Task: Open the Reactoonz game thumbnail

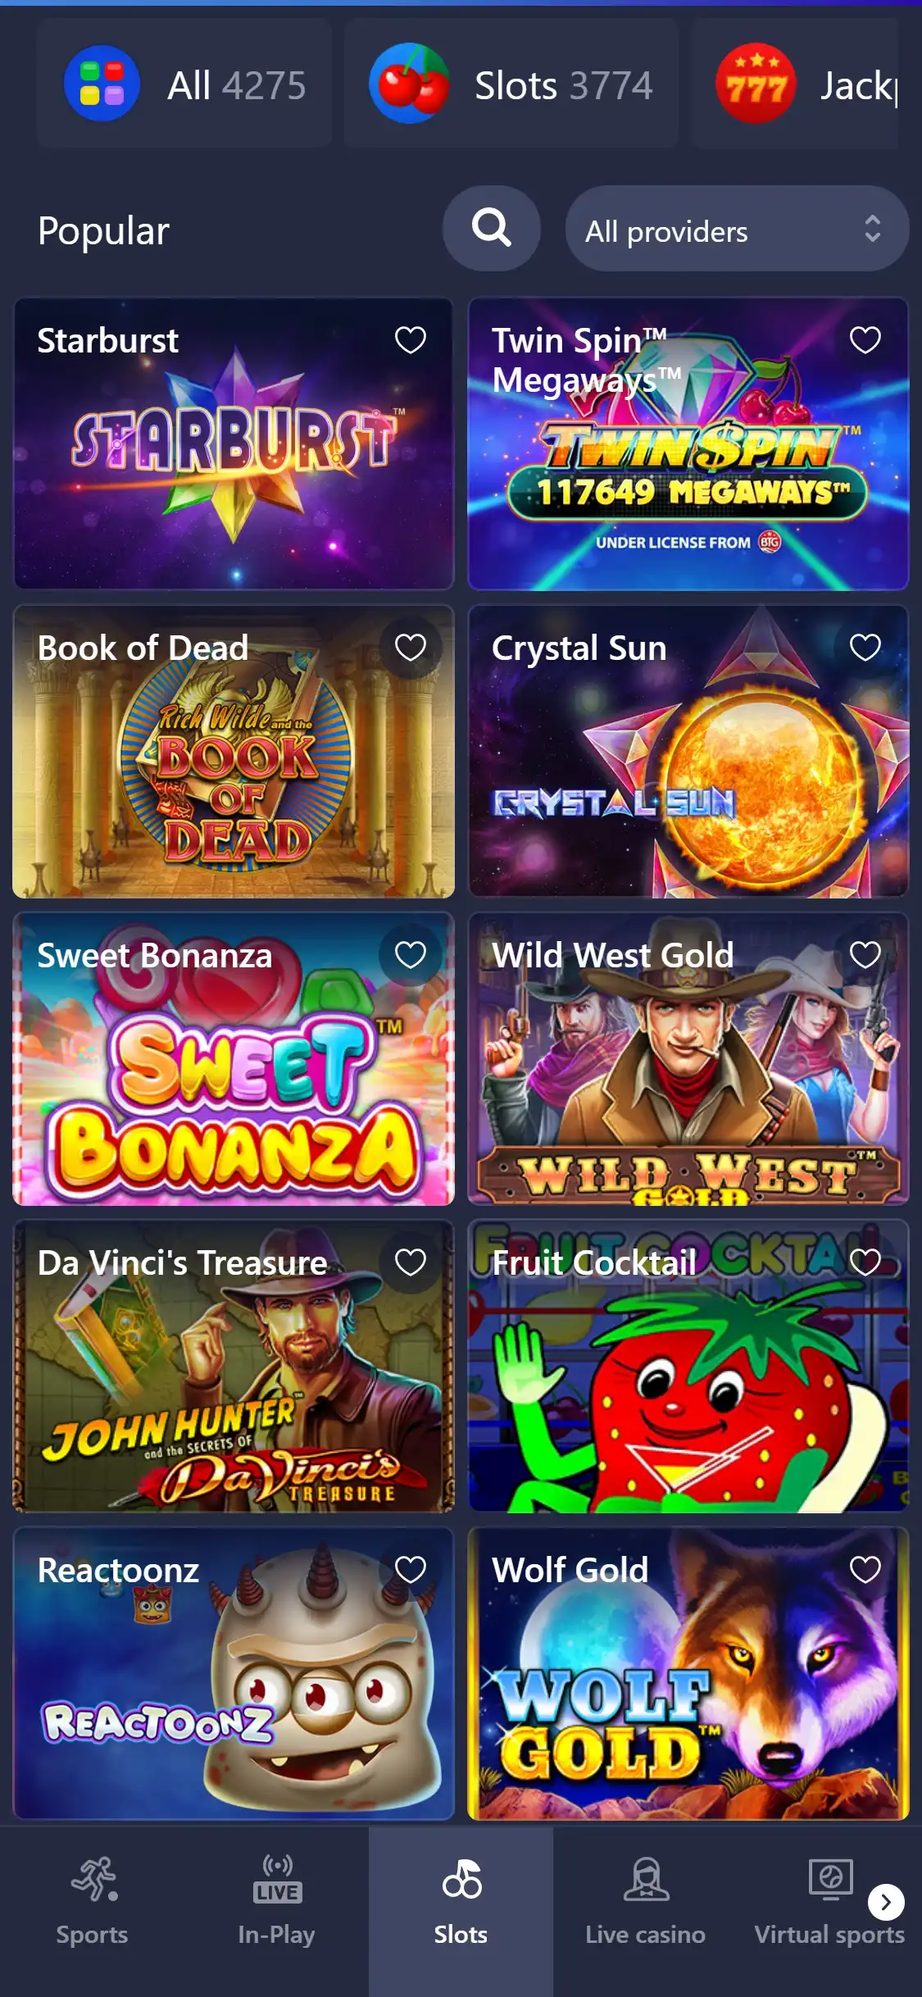Action: (x=234, y=1674)
